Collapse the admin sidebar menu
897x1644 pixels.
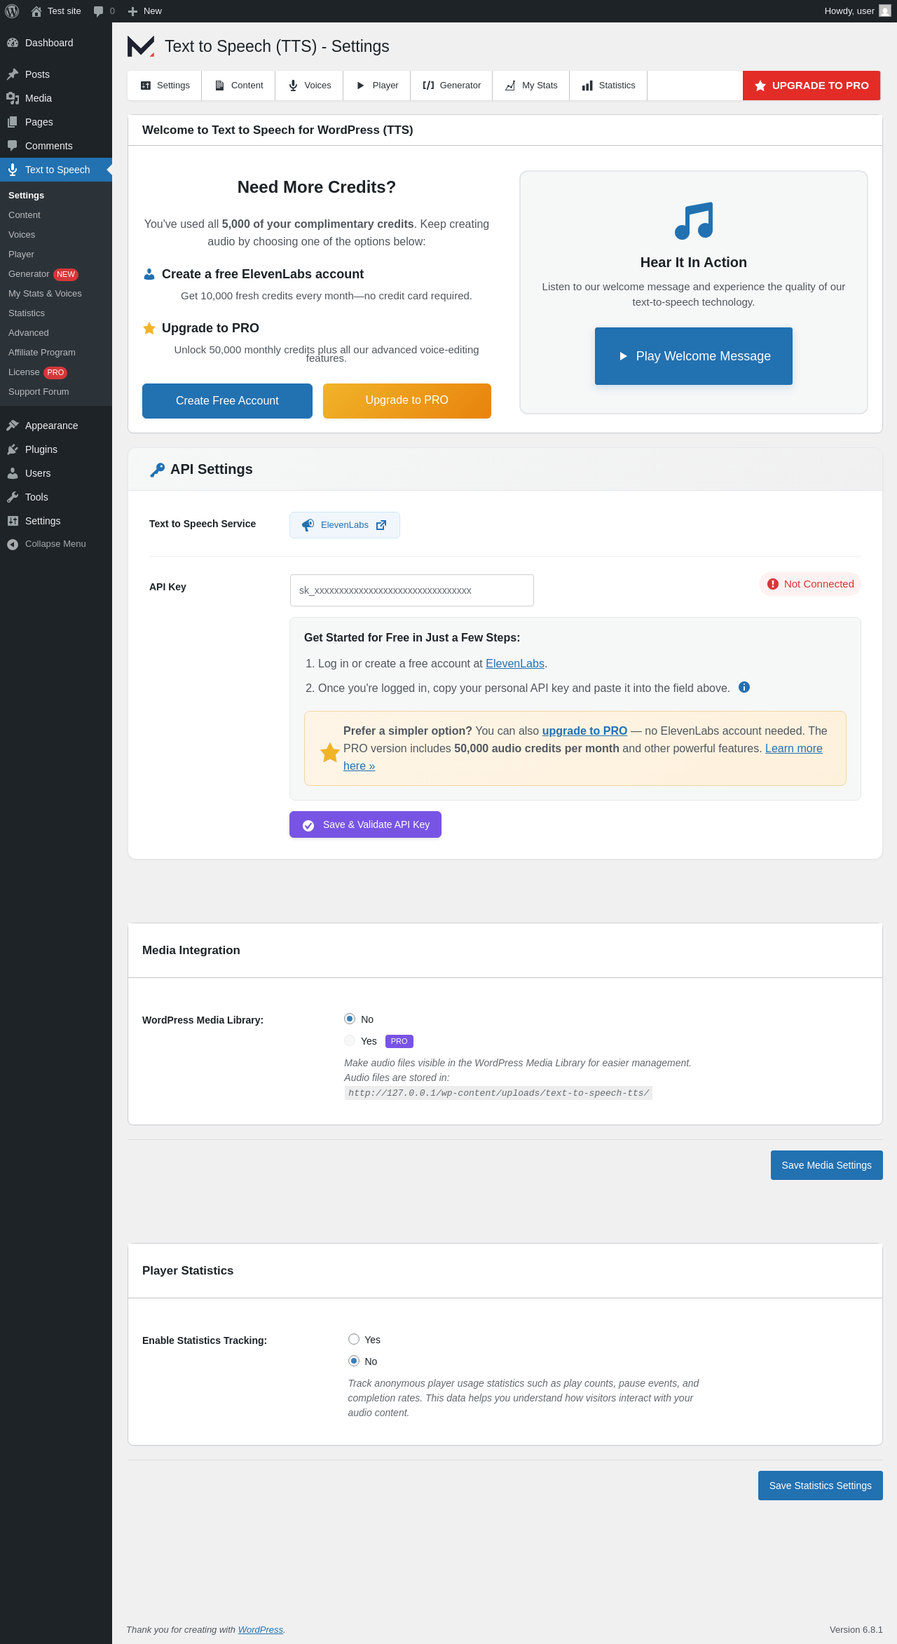pyautogui.click(x=56, y=544)
